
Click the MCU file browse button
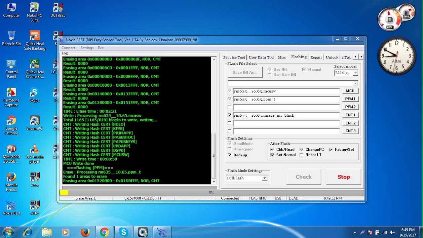pyautogui.click(x=350, y=91)
